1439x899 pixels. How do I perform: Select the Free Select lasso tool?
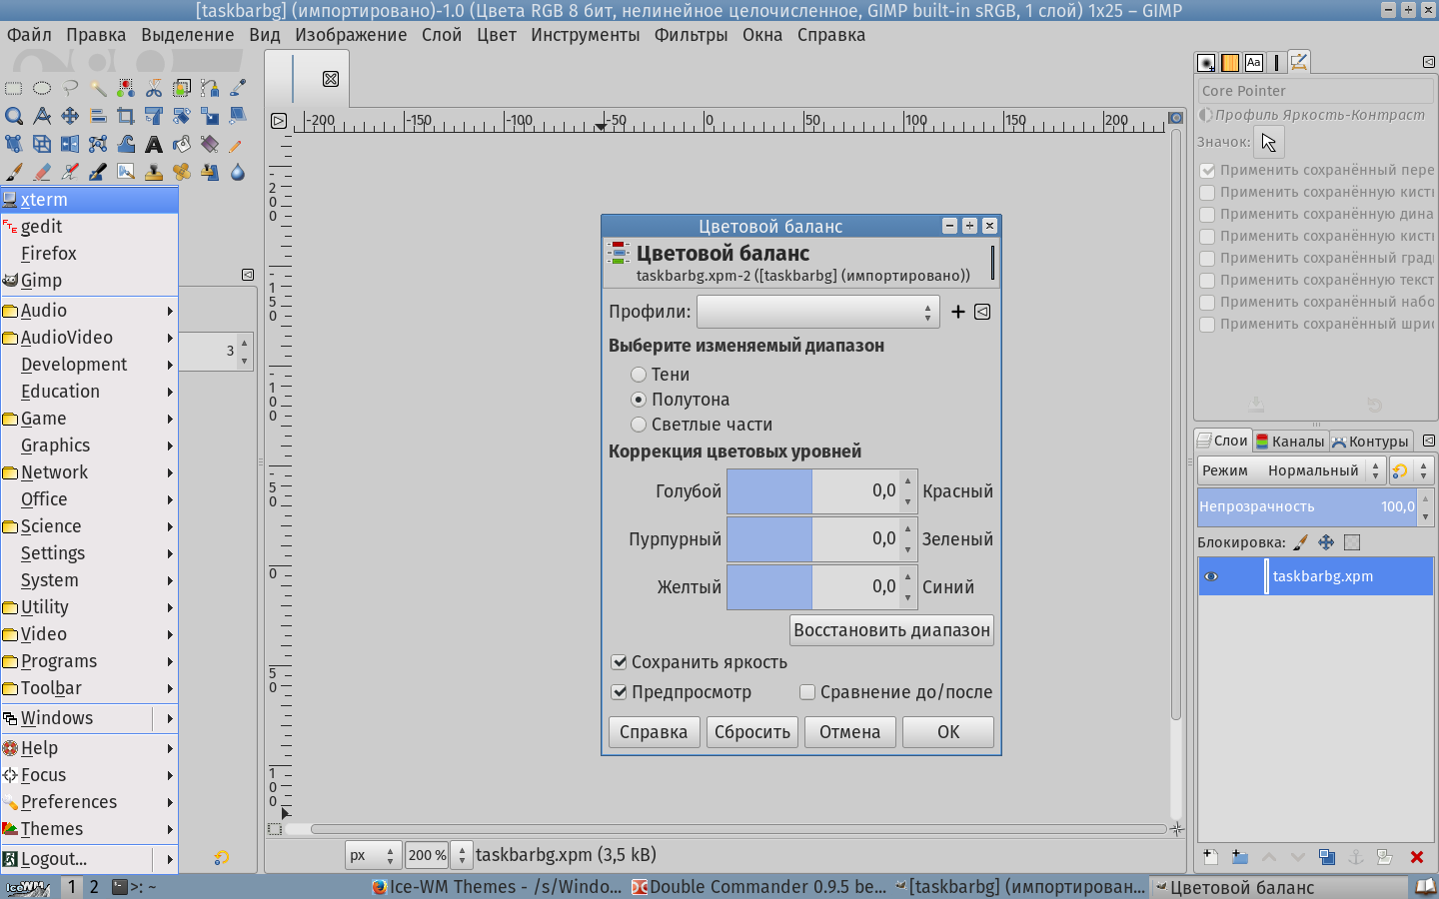coord(70,88)
